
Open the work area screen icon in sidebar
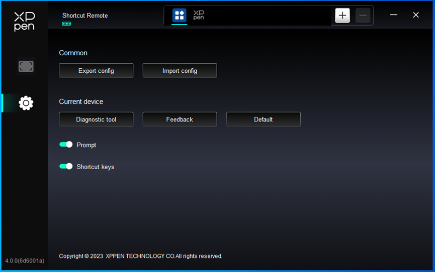coord(26,66)
